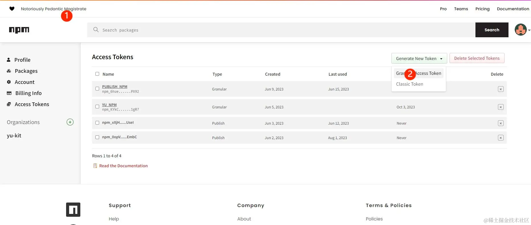Open the Pricing link in header
531x225 pixels.
coord(482,9)
